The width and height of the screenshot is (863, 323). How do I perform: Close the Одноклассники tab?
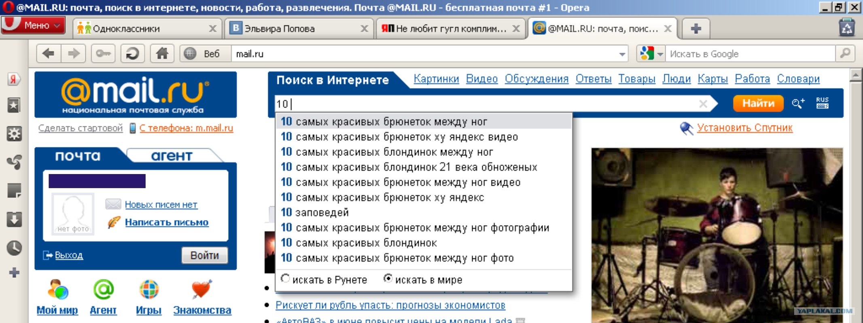pyautogui.click(x=212, y=29)
